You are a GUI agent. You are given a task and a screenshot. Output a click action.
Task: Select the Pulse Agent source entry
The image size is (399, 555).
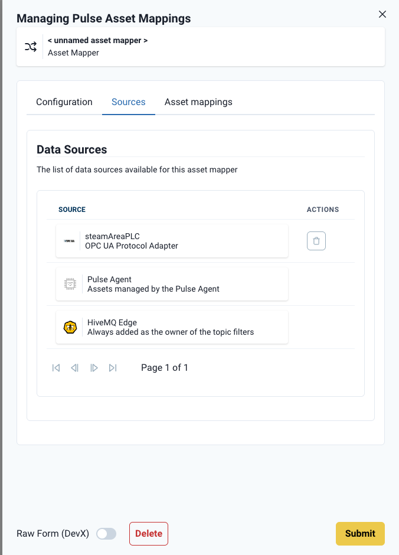[171, 283]
